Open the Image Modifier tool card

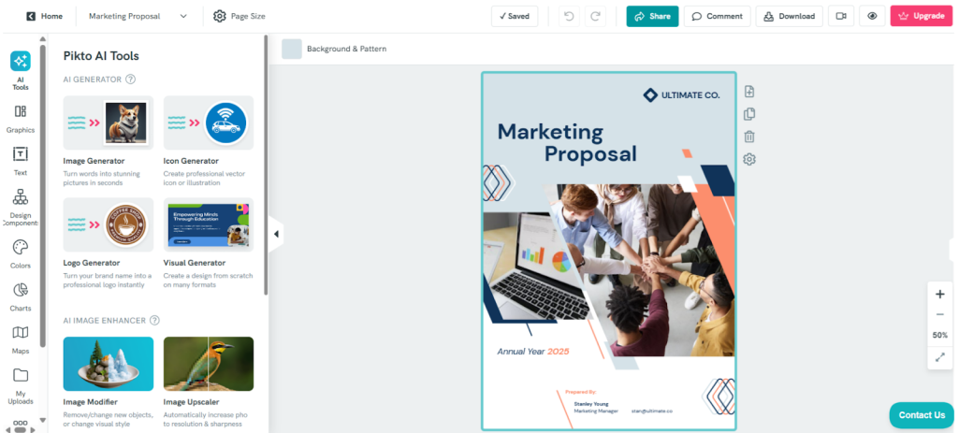pos(109,382)
